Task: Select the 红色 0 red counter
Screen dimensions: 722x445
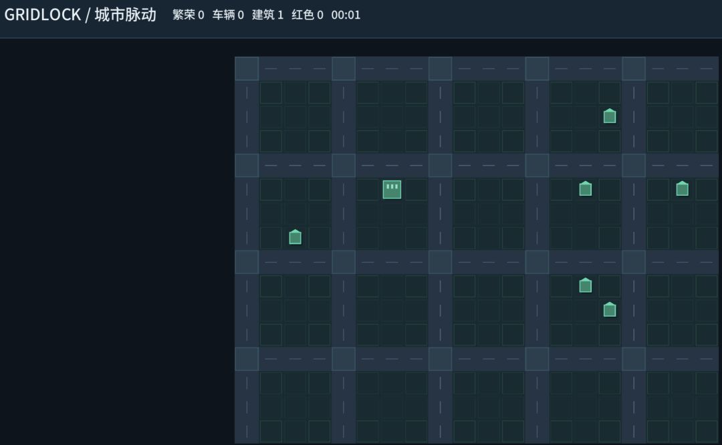Action: 308,15
